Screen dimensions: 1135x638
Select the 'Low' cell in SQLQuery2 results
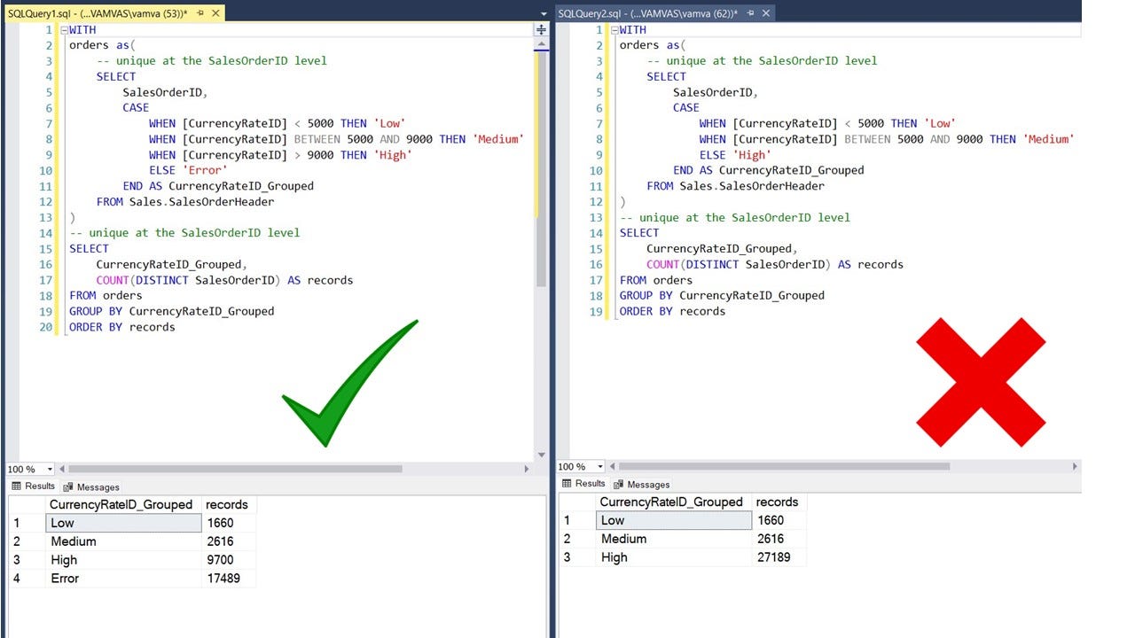[673, 520]
